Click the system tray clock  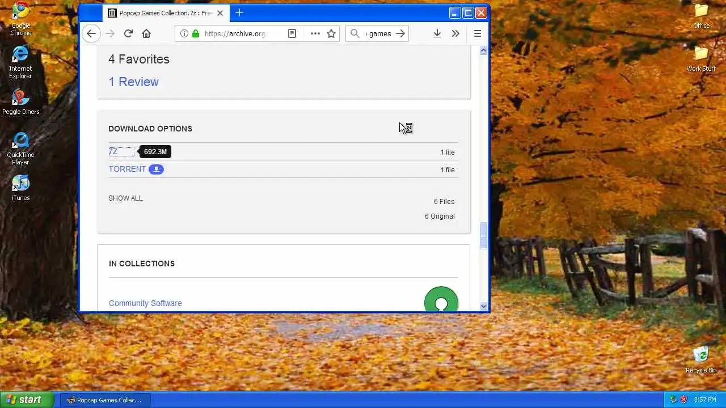click(704, 399)
